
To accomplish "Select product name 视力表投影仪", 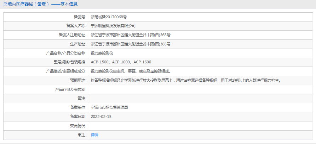I will 102,53.
